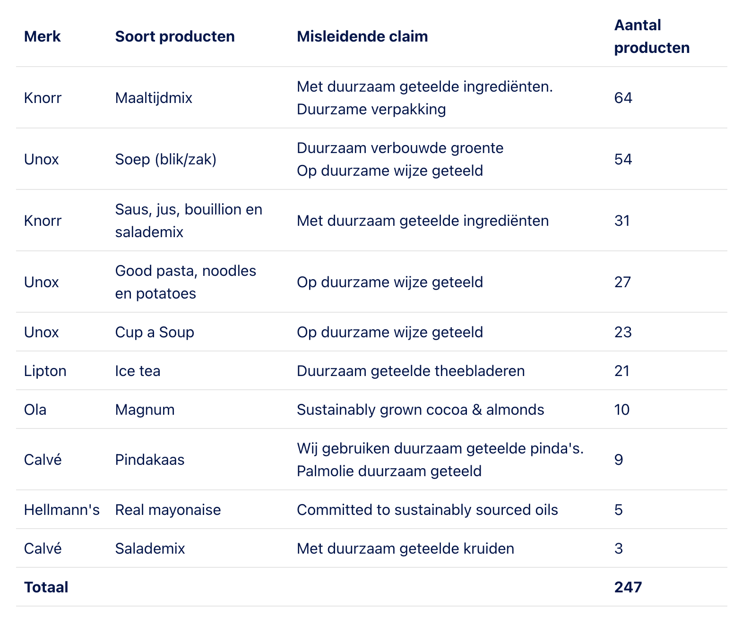Viewport: 742px width, 633px height.
Task: Click the Committed to sustainably sourced oils claim
Action: pos(427,510)
